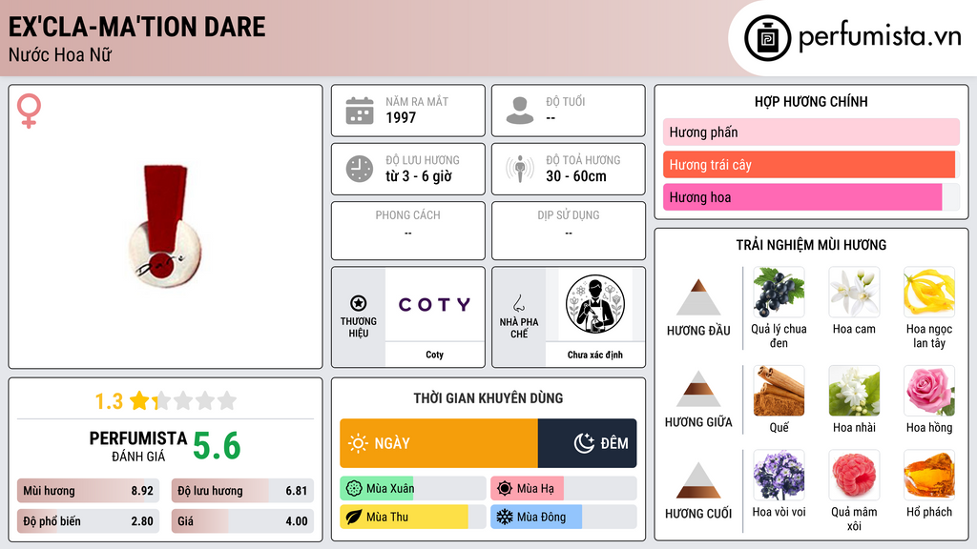Click the từ 3 - 6 giờ value
The height and width of the screenshot is (549, 977).
tap(418, 176)
